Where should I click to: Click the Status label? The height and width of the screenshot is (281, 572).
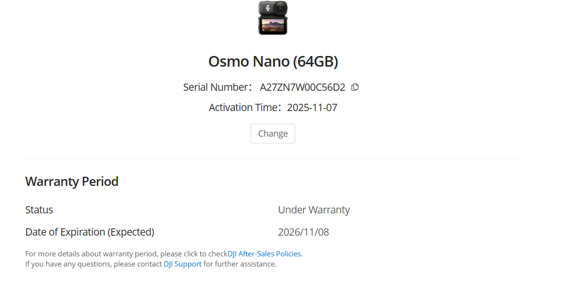click(39, 210)
